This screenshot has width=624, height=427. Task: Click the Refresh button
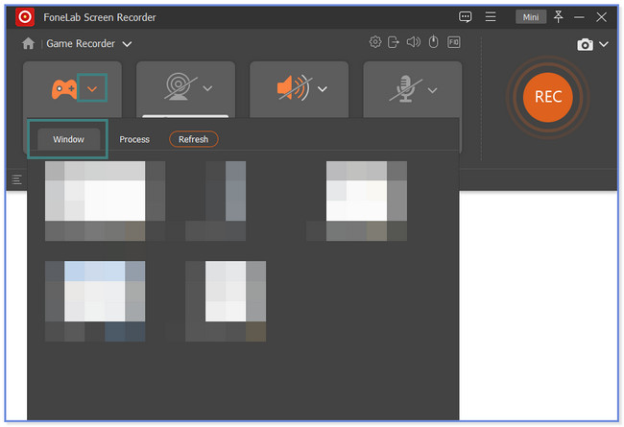[193, 139]
